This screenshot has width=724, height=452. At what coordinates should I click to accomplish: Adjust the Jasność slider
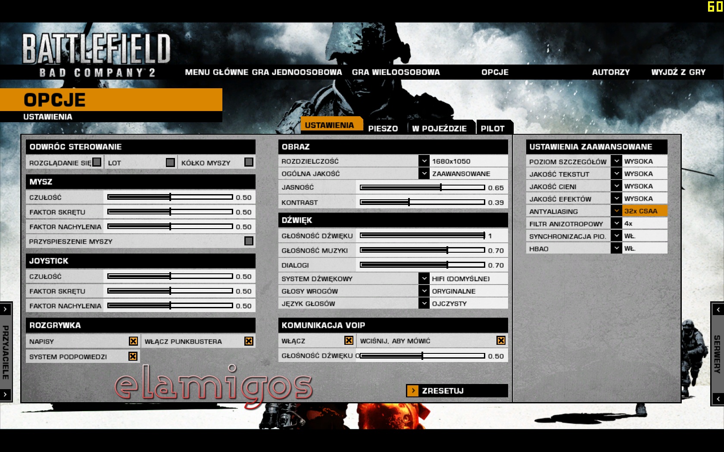[x=422, y=187]
